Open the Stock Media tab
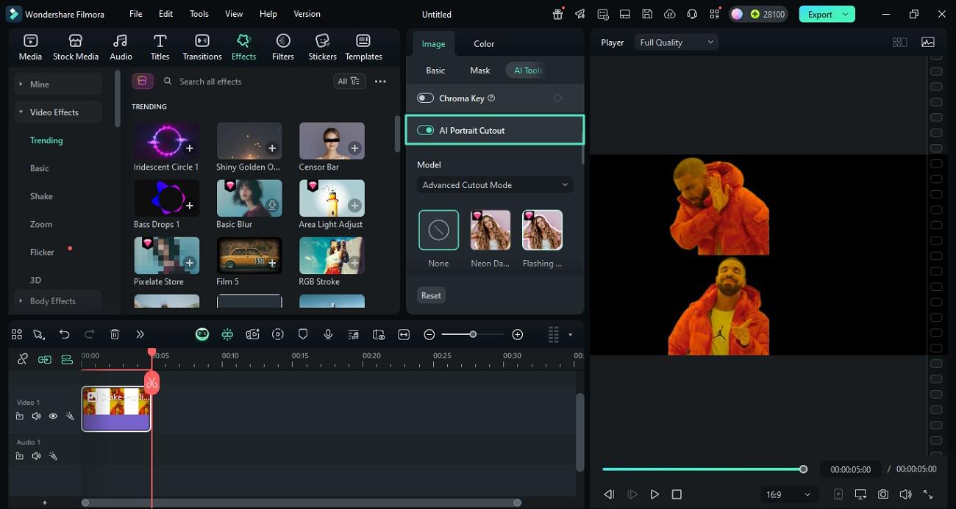The width and height of the screenshot is (956, 509). click(x=75, y=47)
